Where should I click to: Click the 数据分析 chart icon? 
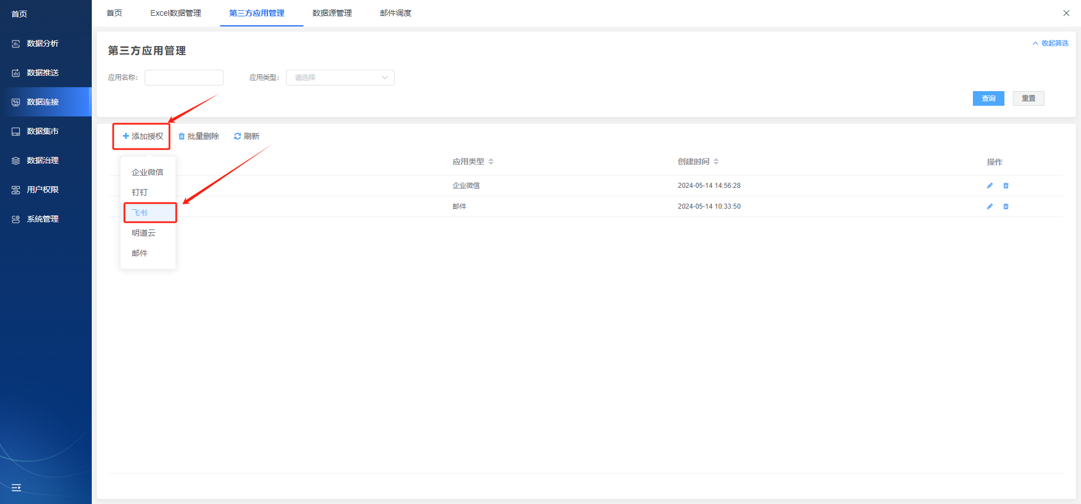tap(16, 43)
